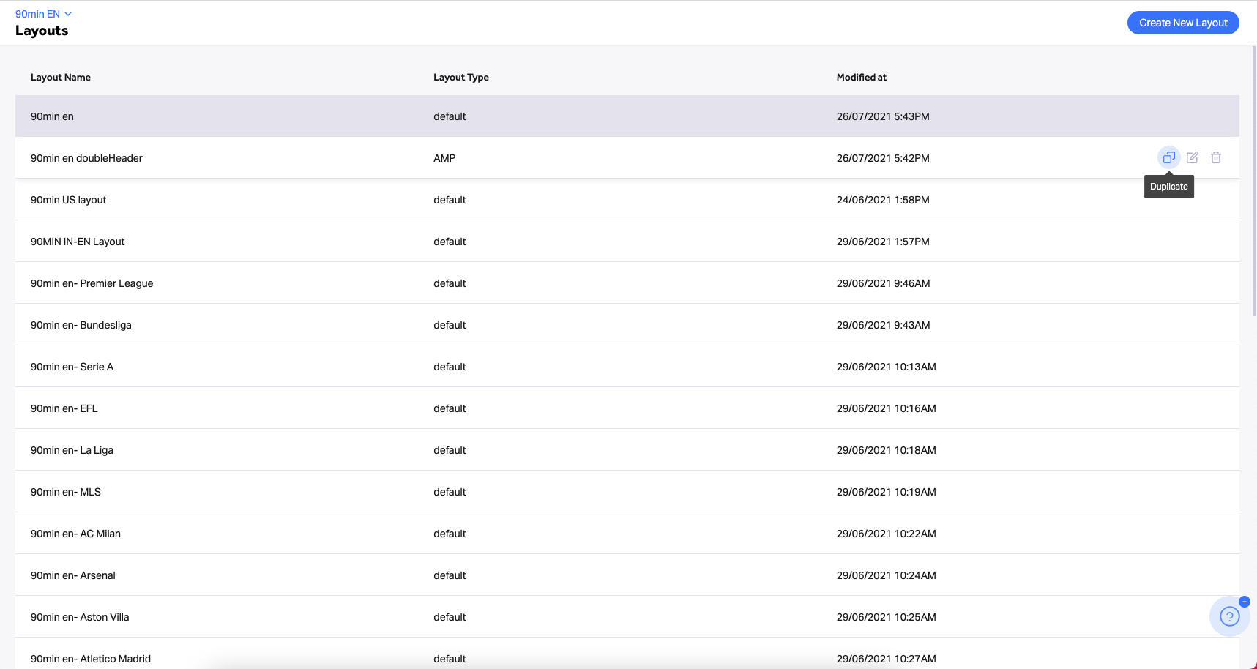Click the page vertical scrollbar

(x=1254, y=181)
